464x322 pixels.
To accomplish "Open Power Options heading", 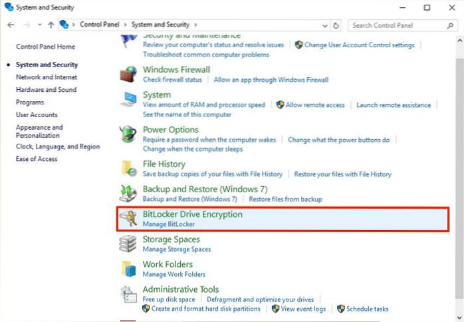I will pyautogui.click(x=171, y=130).
